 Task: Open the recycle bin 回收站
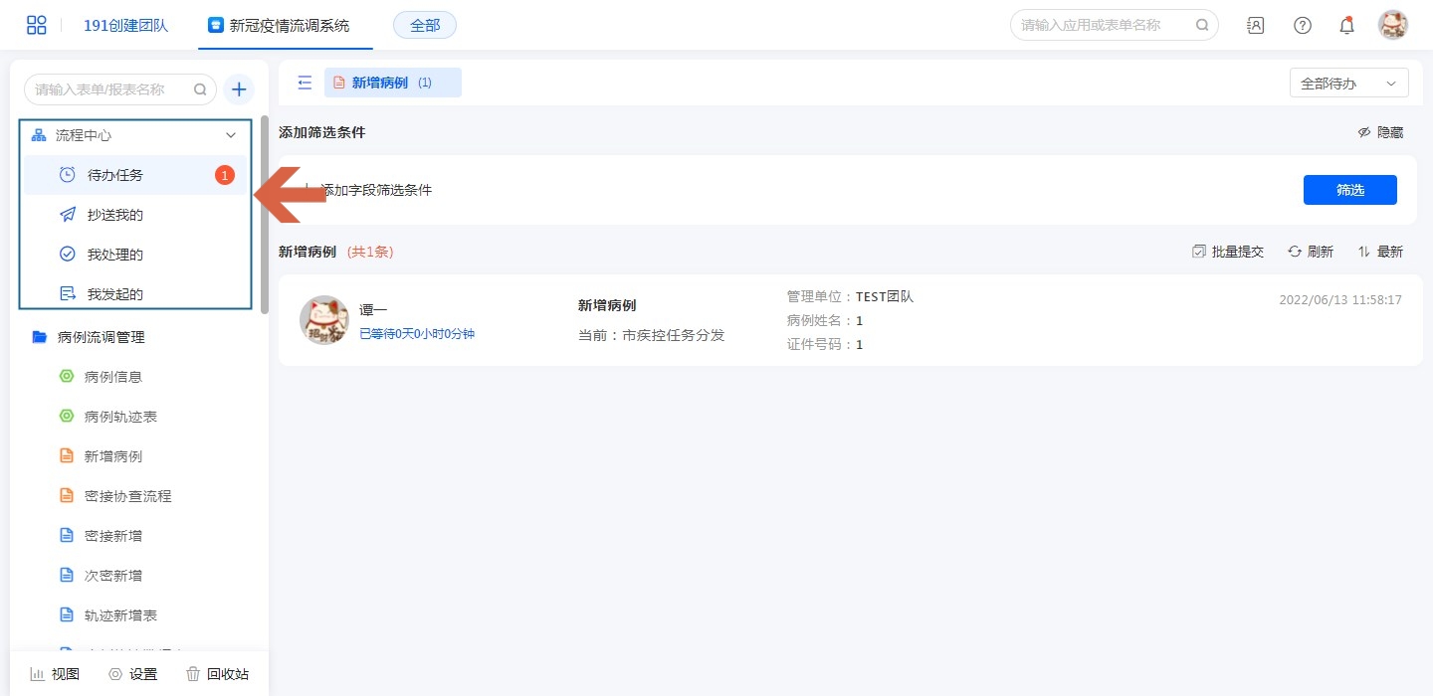point(217,674)
